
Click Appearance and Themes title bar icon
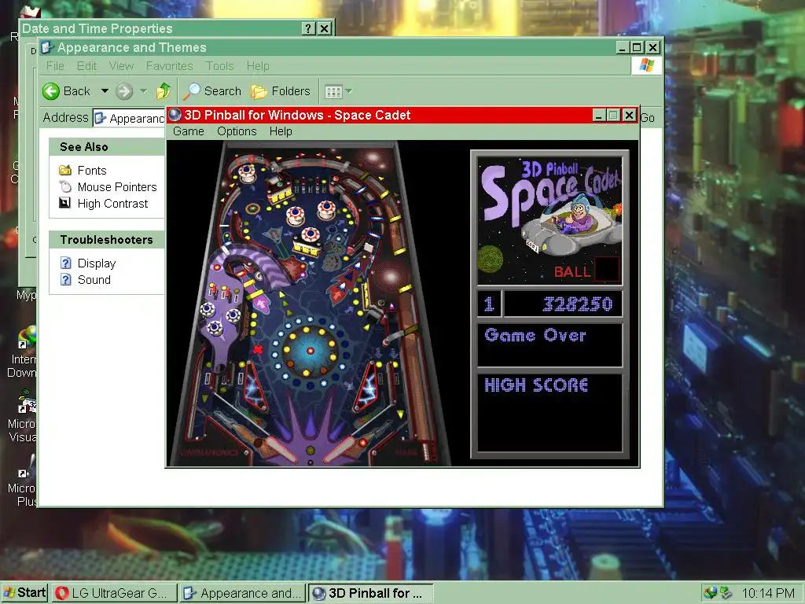click(47, 48)
